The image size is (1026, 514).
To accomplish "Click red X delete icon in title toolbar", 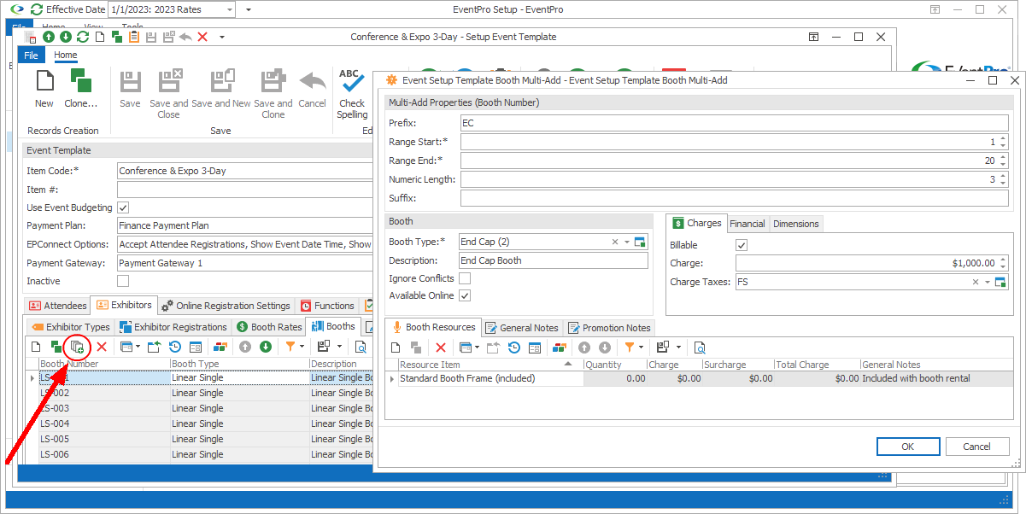I will pos(202,38).
